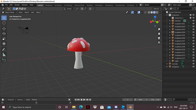Hide the Camera with its eye icon
The width and height of the screenshot is (196, 110).
tap(193, 21)
